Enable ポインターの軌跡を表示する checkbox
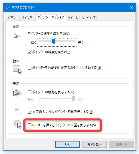The height and width of the screenshot is (154, 139). [29, 92]
